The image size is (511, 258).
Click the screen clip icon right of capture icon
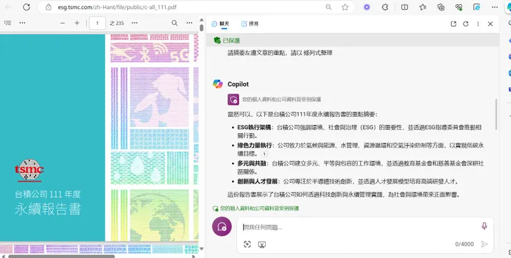coord(262,244)
